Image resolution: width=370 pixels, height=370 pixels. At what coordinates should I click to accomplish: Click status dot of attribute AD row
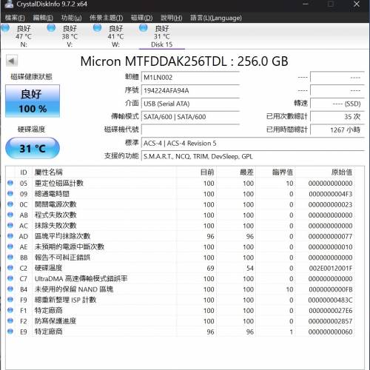(x=10, y=236)
